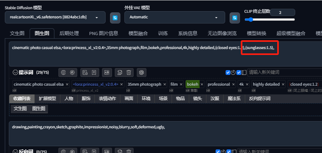This screenshot has width=322, height=153.
Task: Collapse the 反向词 section chevron
Action: (x=16, y=151)
